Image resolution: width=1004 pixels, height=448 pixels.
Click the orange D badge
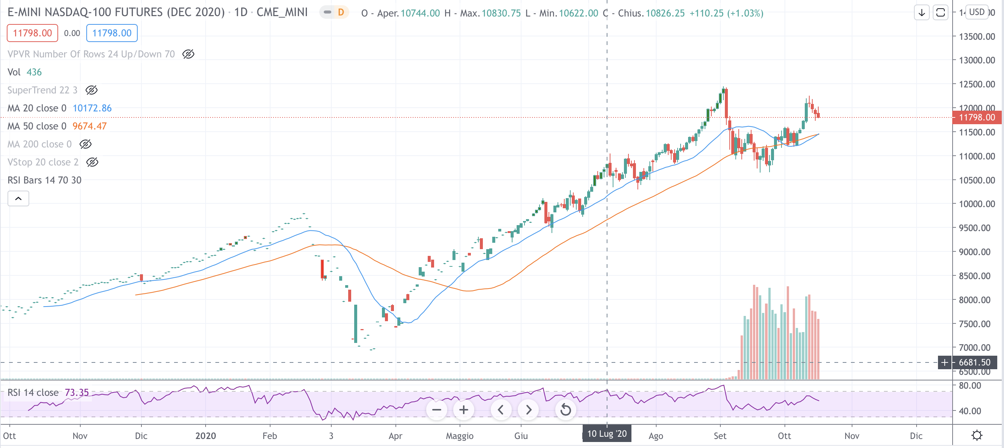click(x=341, y=12)
